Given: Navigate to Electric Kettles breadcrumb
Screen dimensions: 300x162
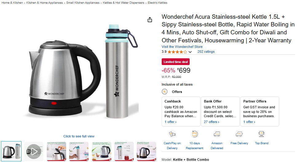Looking at the screenshot, I should tap(157, 3).
